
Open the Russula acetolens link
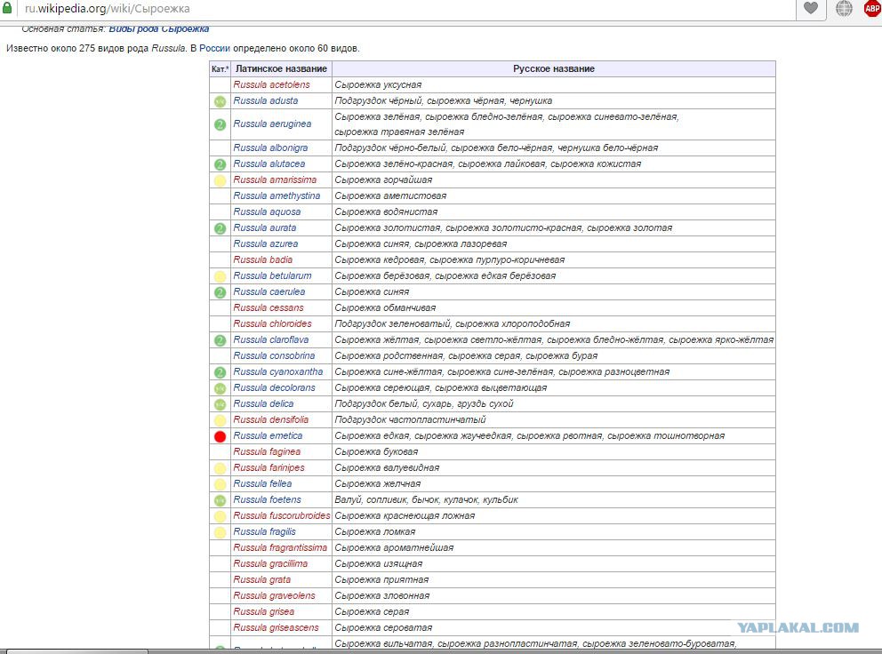point(272,84)
